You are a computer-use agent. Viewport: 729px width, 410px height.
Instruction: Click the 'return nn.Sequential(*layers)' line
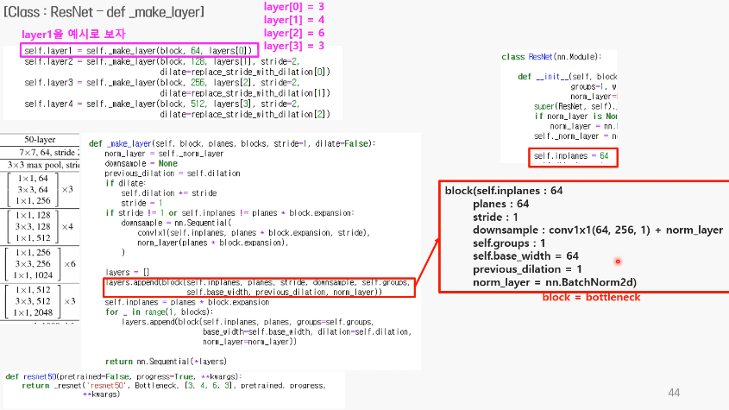pos(166,362)
